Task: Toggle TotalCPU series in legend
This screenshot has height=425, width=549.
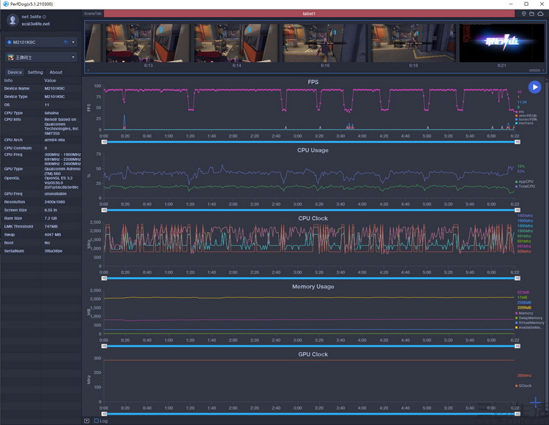Action: click(525, 187)
